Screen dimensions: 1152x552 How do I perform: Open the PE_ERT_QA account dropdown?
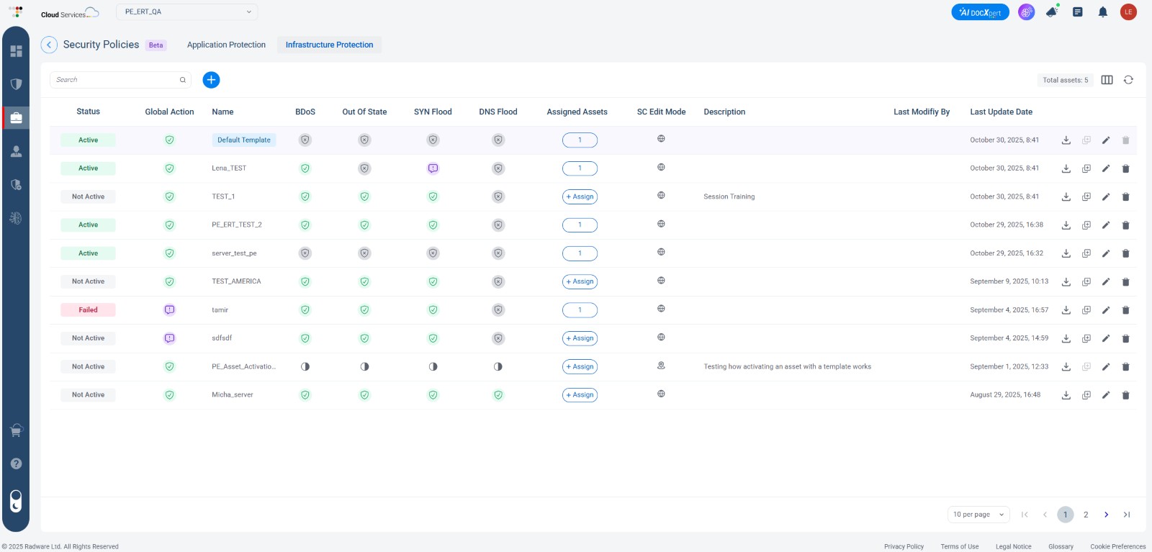click(x=187, y=12)
